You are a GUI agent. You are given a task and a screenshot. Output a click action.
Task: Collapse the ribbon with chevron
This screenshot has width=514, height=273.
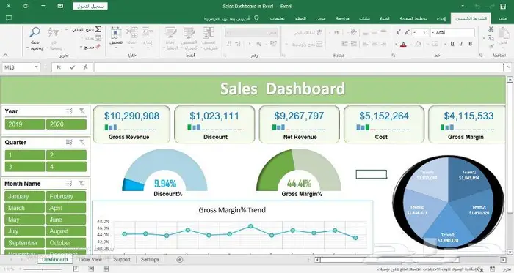[x=6, y=55]
